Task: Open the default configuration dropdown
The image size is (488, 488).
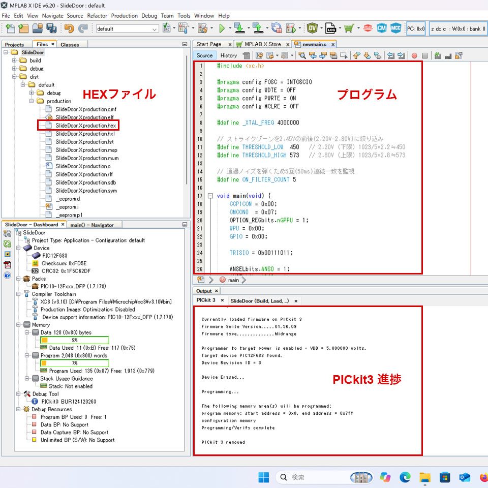Action: click(x=127, y=29)
